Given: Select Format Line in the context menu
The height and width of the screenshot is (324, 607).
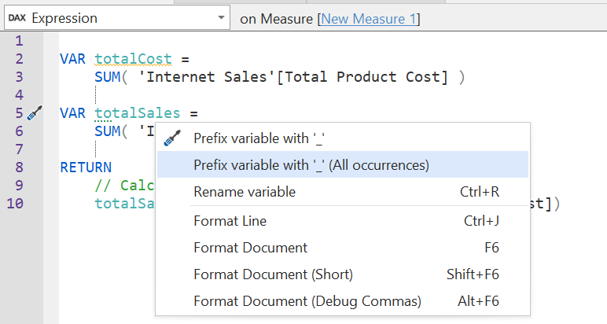Looking at the screenshot, I should coord(230,221).
